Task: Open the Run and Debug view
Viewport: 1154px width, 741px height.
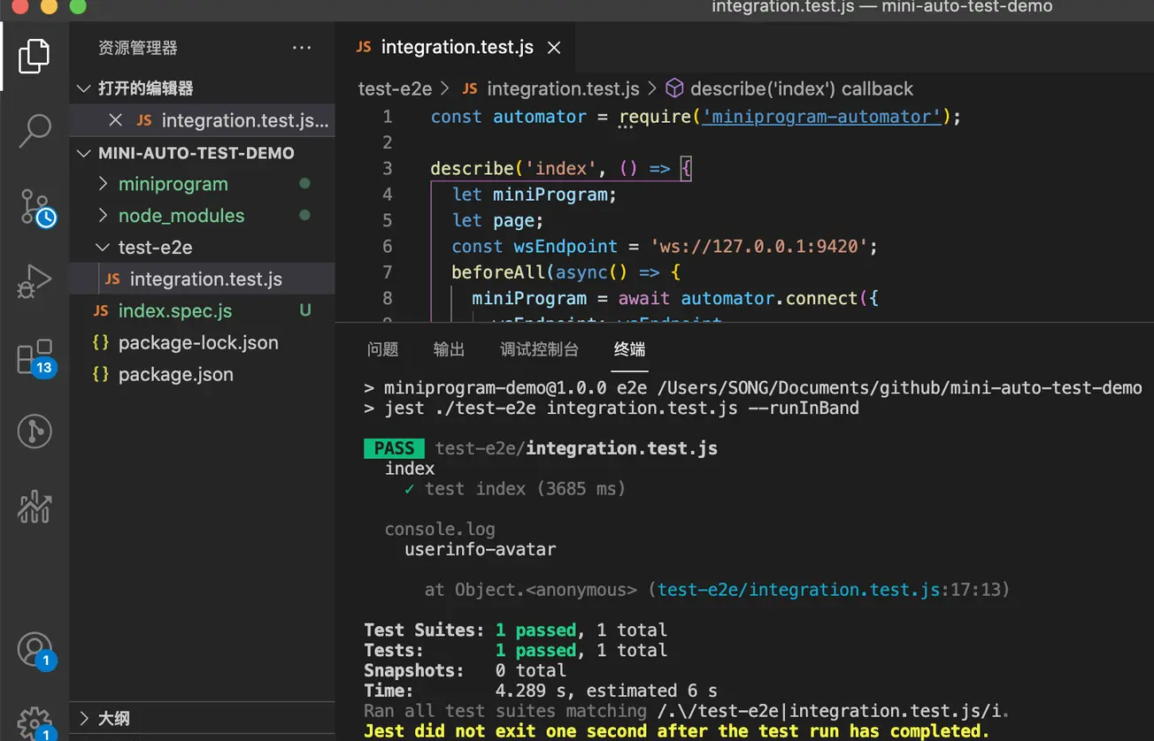Action: [35, 282]
